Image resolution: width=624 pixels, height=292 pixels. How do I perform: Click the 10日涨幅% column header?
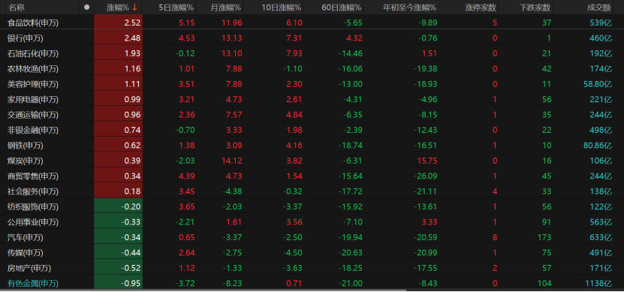click(282, 8)
